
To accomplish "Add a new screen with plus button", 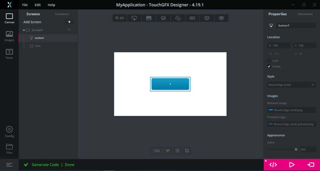I will (x=70, y=22).
